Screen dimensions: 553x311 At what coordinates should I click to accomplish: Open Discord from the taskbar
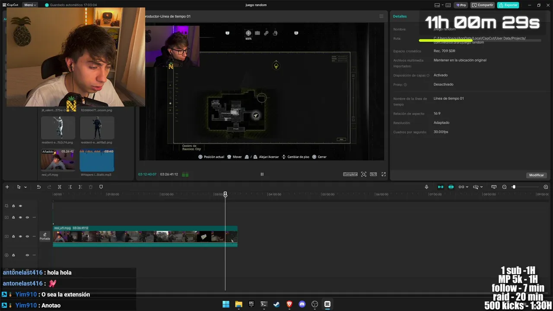(302, 304)
